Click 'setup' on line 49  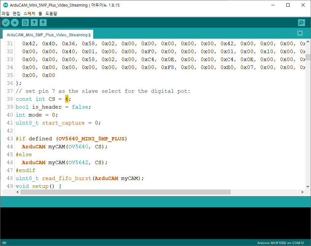pos(40,186)
